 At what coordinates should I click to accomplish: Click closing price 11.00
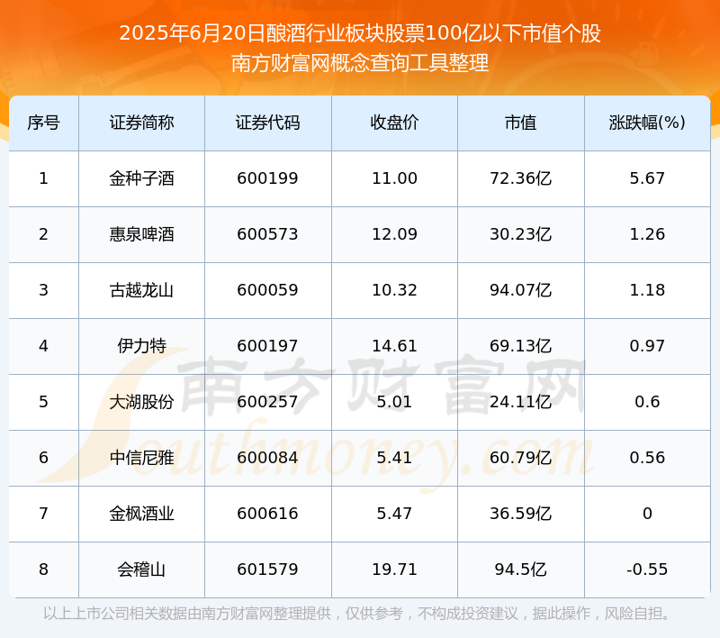pos(394,178)
